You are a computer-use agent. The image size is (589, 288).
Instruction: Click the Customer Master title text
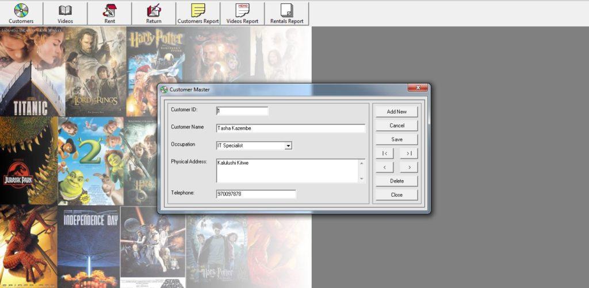click(190, 89)
